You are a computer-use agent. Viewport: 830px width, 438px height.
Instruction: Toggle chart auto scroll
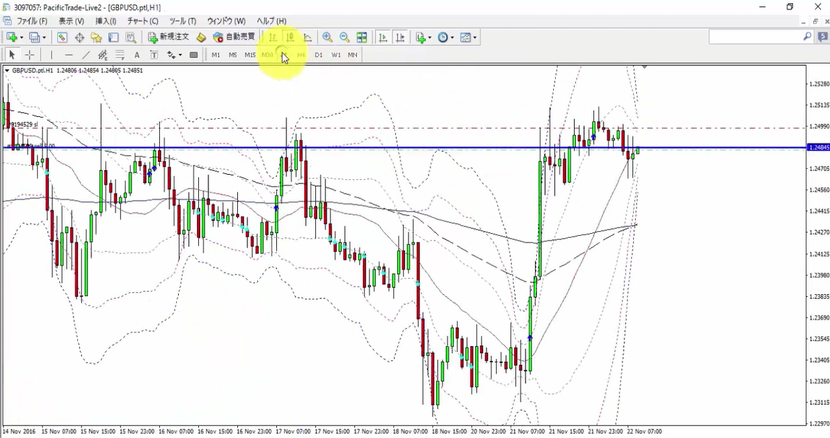(x=383, y=38)
